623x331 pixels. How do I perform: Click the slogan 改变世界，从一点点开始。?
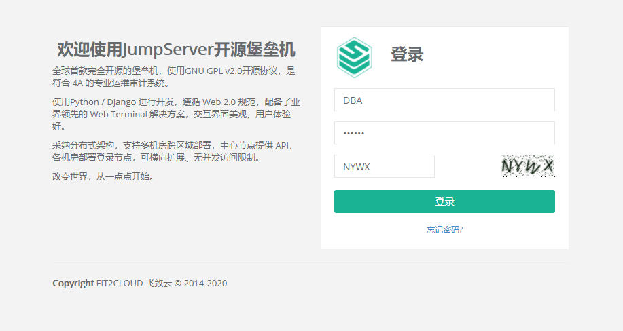(103, 176)
